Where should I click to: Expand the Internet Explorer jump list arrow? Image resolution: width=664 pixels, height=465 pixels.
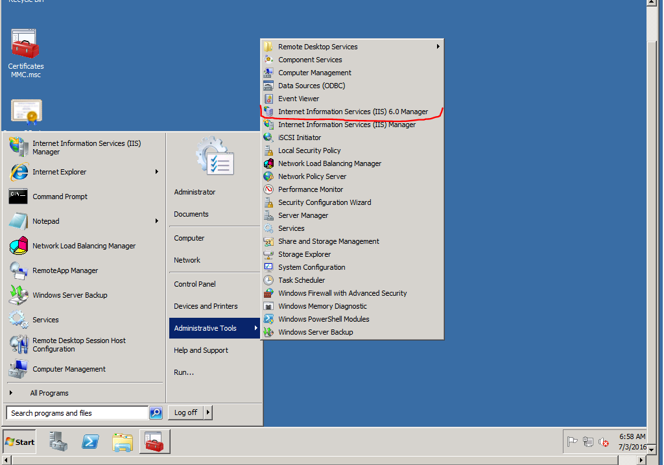pyautogui.click(x=157, y=172)
